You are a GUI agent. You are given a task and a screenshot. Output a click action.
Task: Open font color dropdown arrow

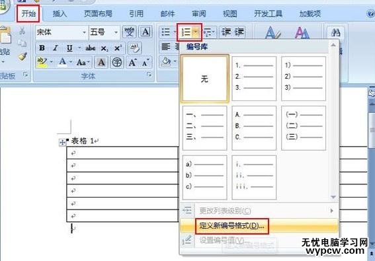coord(71,62)
